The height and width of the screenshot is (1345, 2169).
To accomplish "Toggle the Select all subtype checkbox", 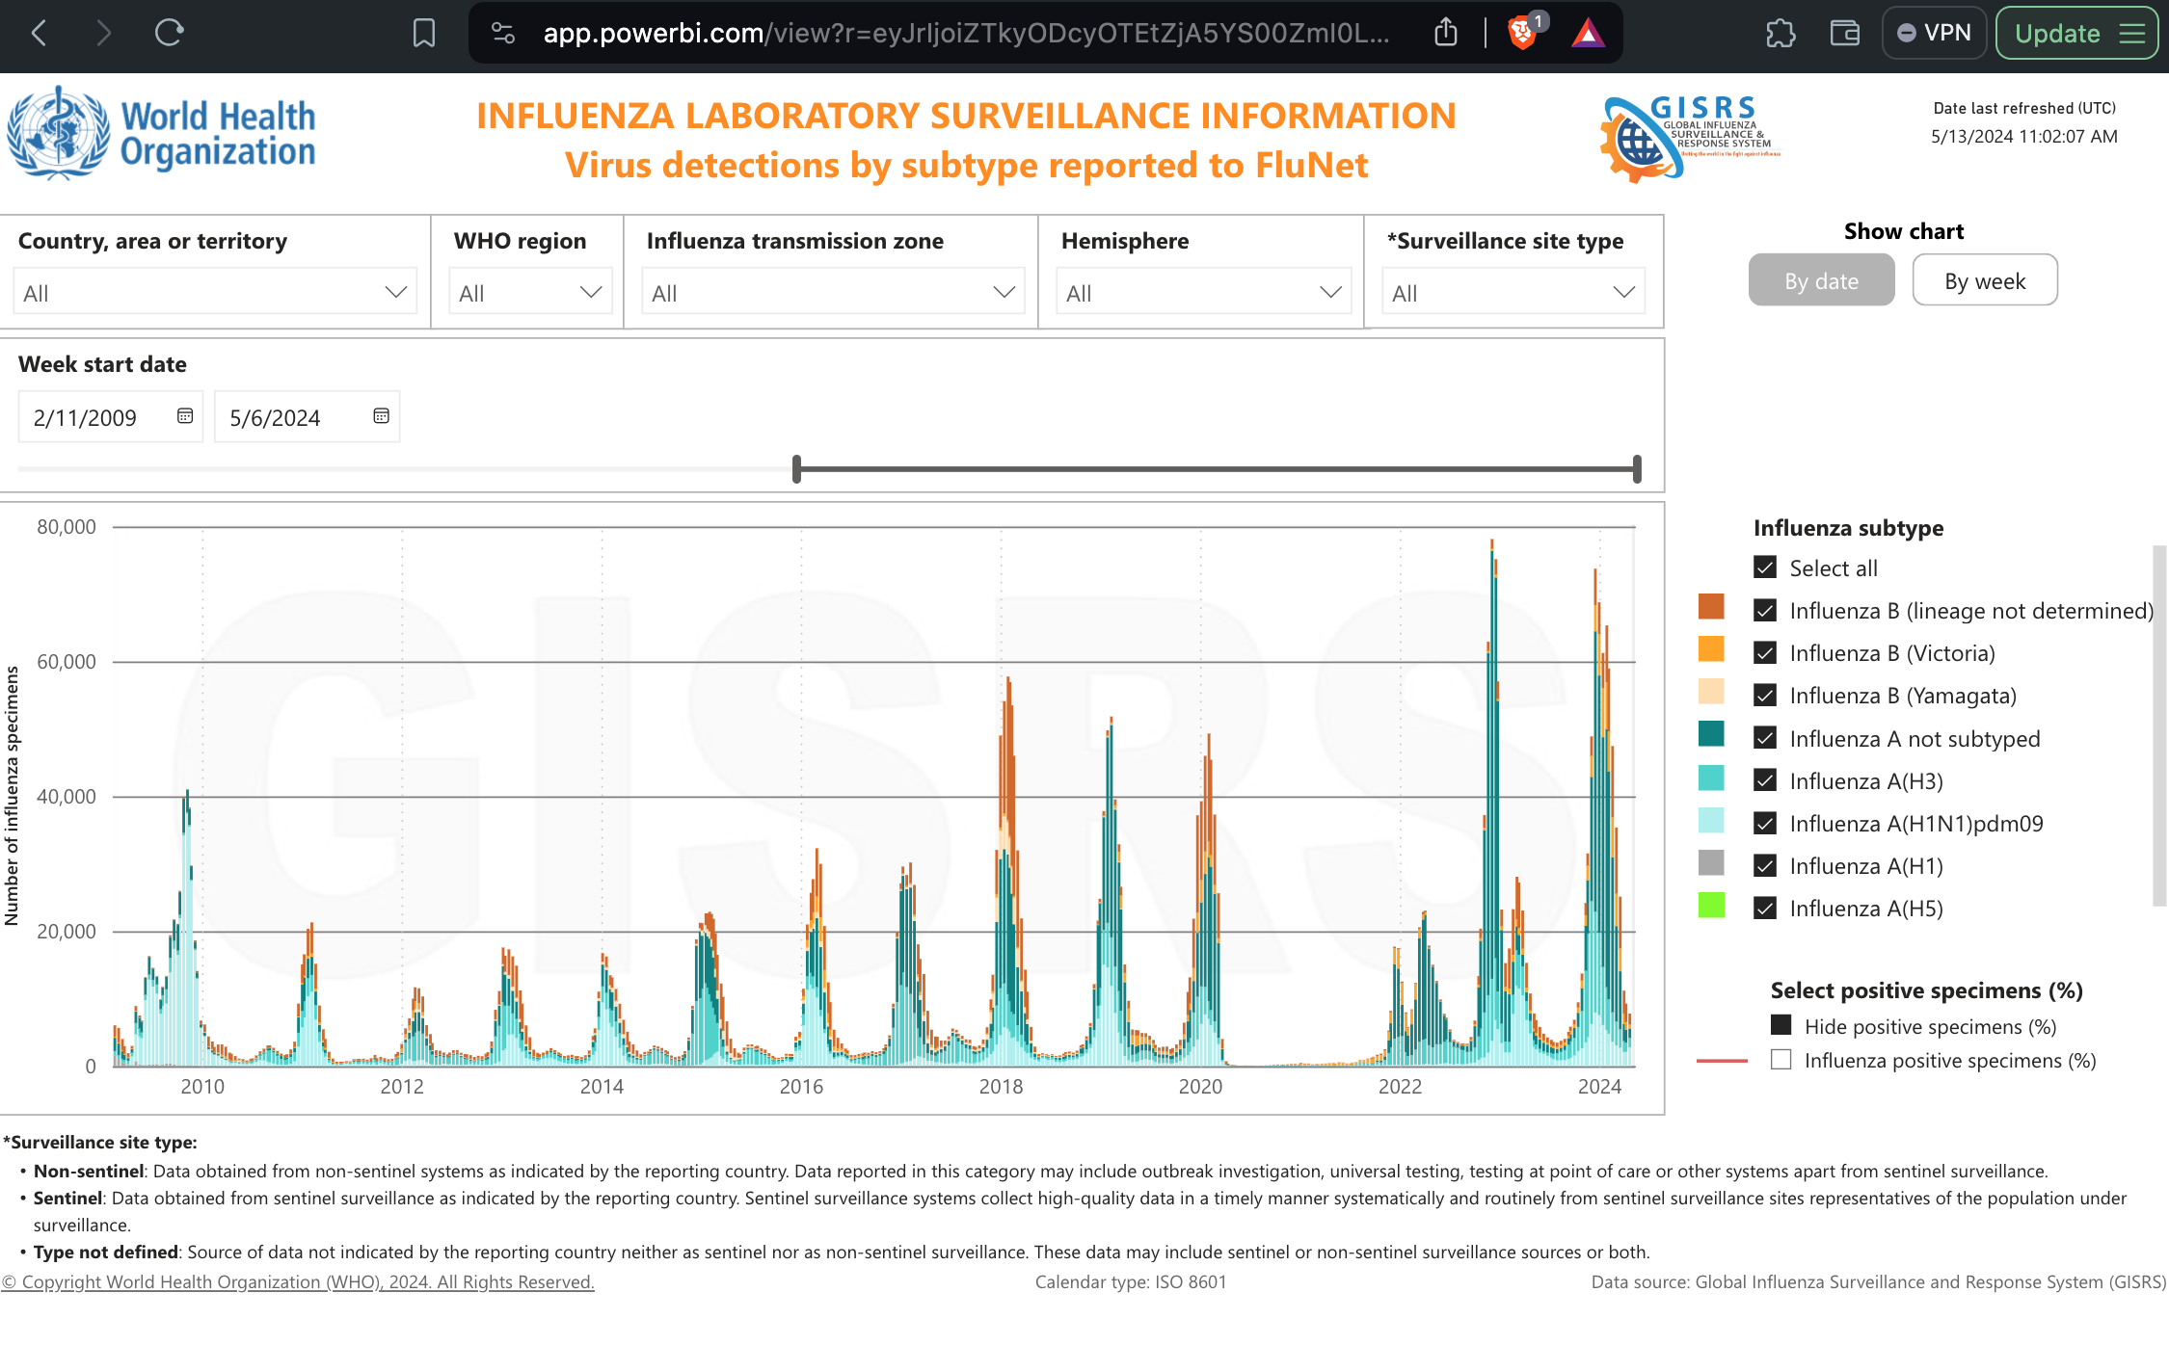I will coord(1765,567).
